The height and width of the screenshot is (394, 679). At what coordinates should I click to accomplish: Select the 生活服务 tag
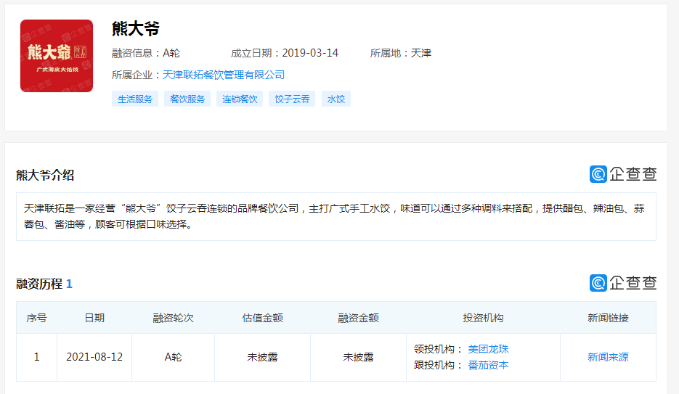135,99
